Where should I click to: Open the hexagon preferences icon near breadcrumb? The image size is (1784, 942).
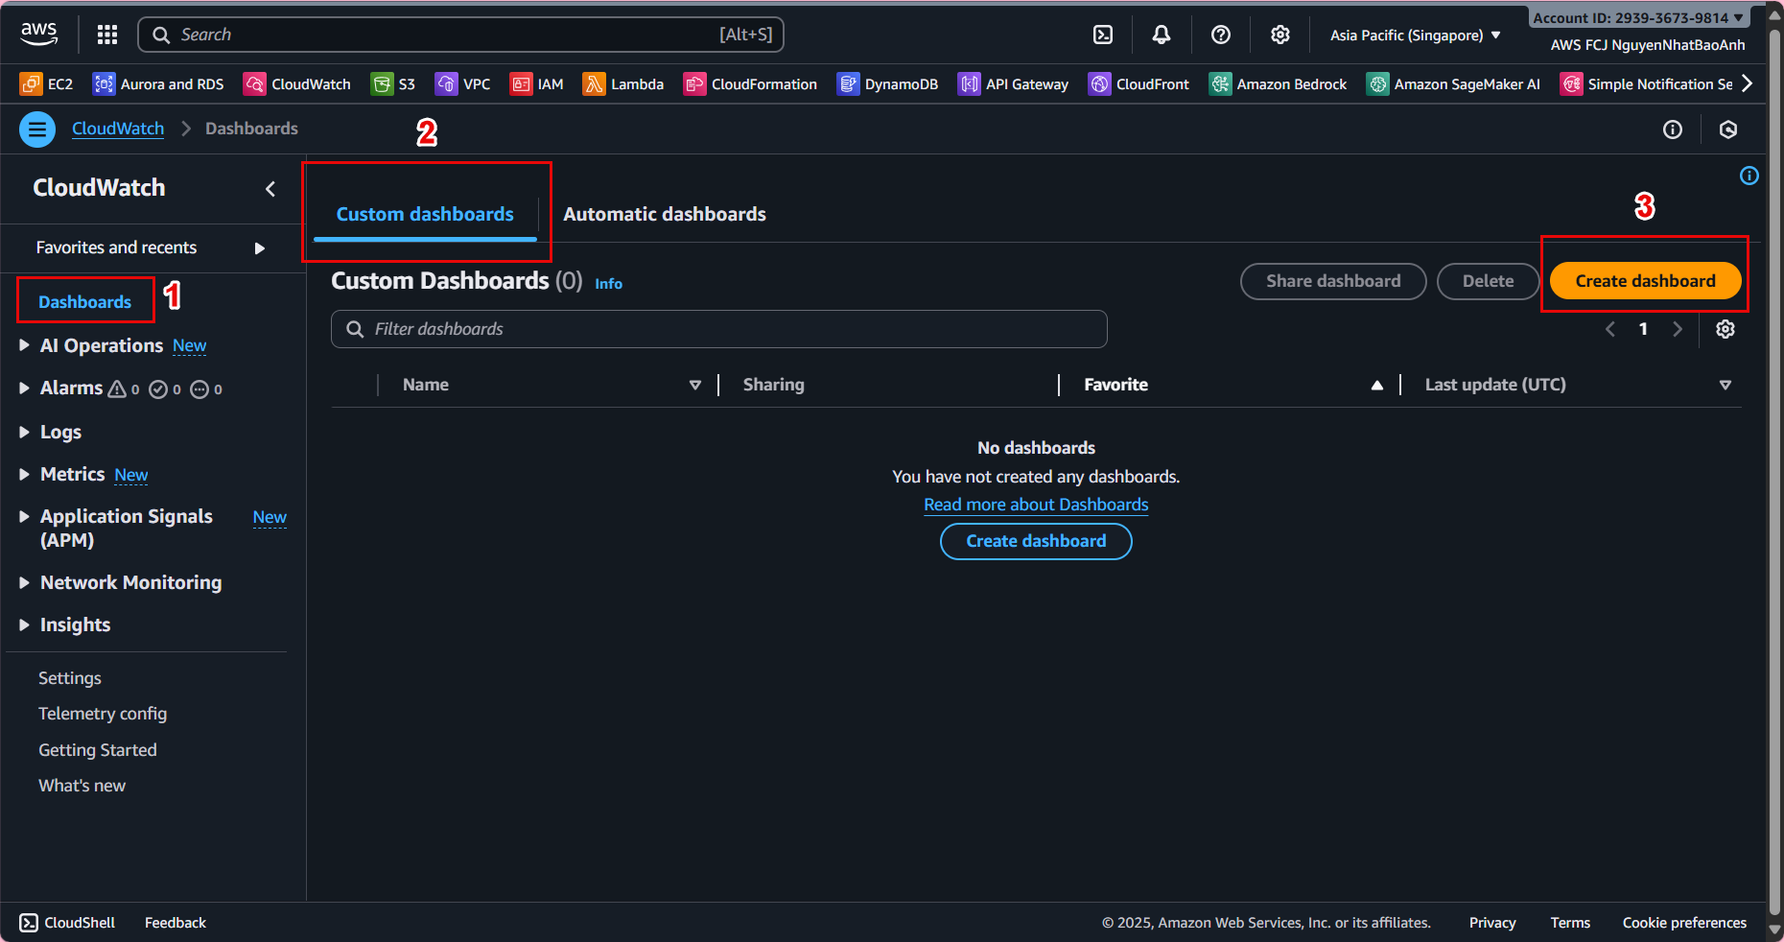(1728, 130)
